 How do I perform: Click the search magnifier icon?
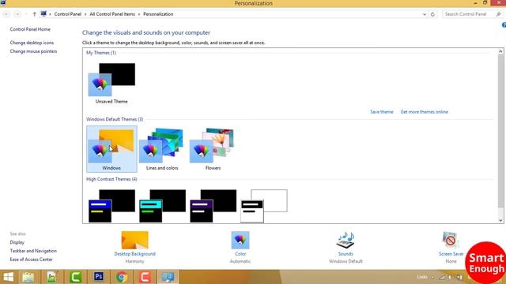(x=499, y=14)
